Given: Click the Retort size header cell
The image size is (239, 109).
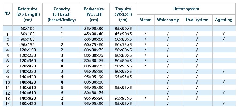Looking at the screenshot, I should (x=28, y=14).
